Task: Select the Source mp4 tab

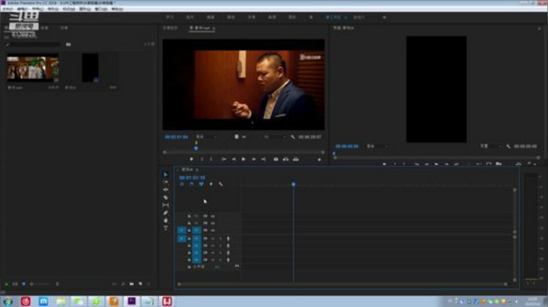Action: (x=199, y=28)
